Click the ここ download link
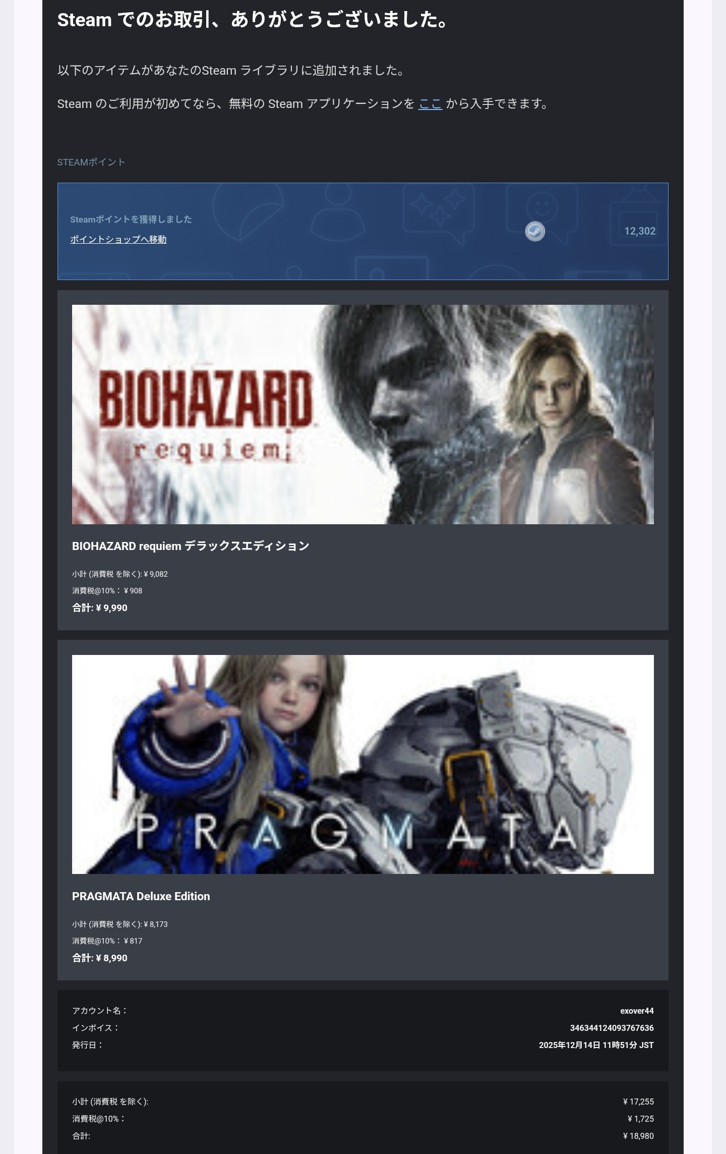This screenshot has height=1154, width=726. click(430, 104)
